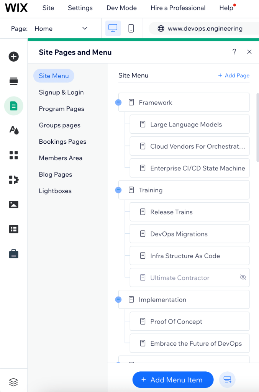Click the Add Page link
The image size is (259, 392).
tap(234, 75)
